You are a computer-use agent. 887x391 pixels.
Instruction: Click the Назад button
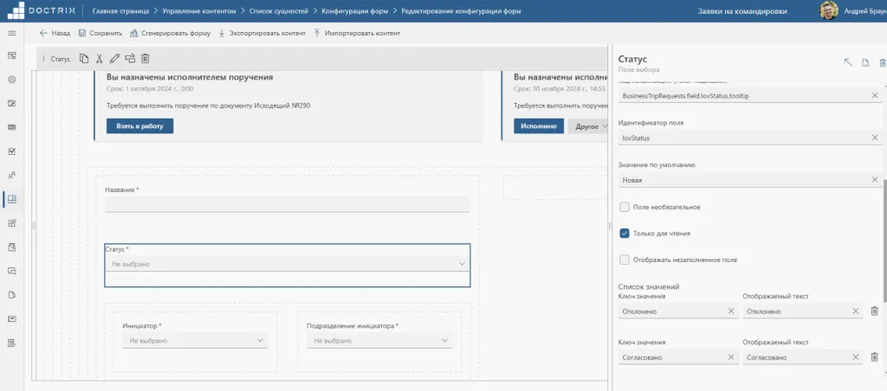click(55, 34)
